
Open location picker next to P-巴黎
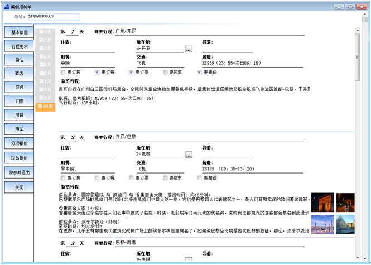(189, 155)
